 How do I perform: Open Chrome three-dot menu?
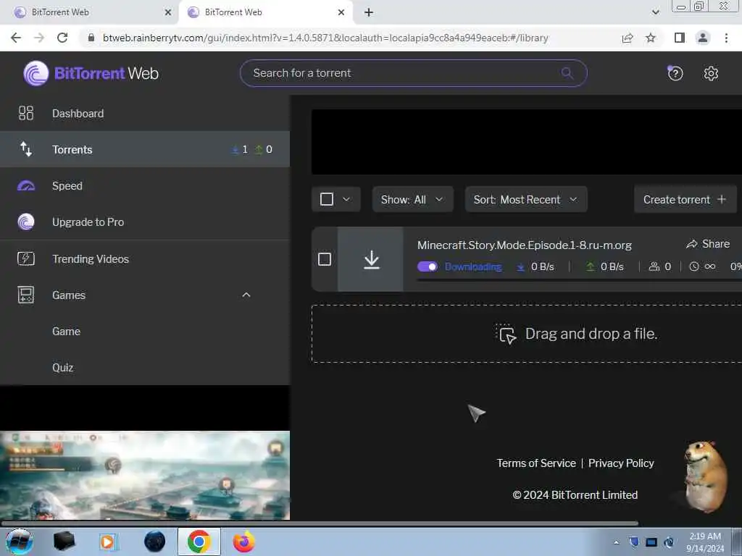pos(726,38)
